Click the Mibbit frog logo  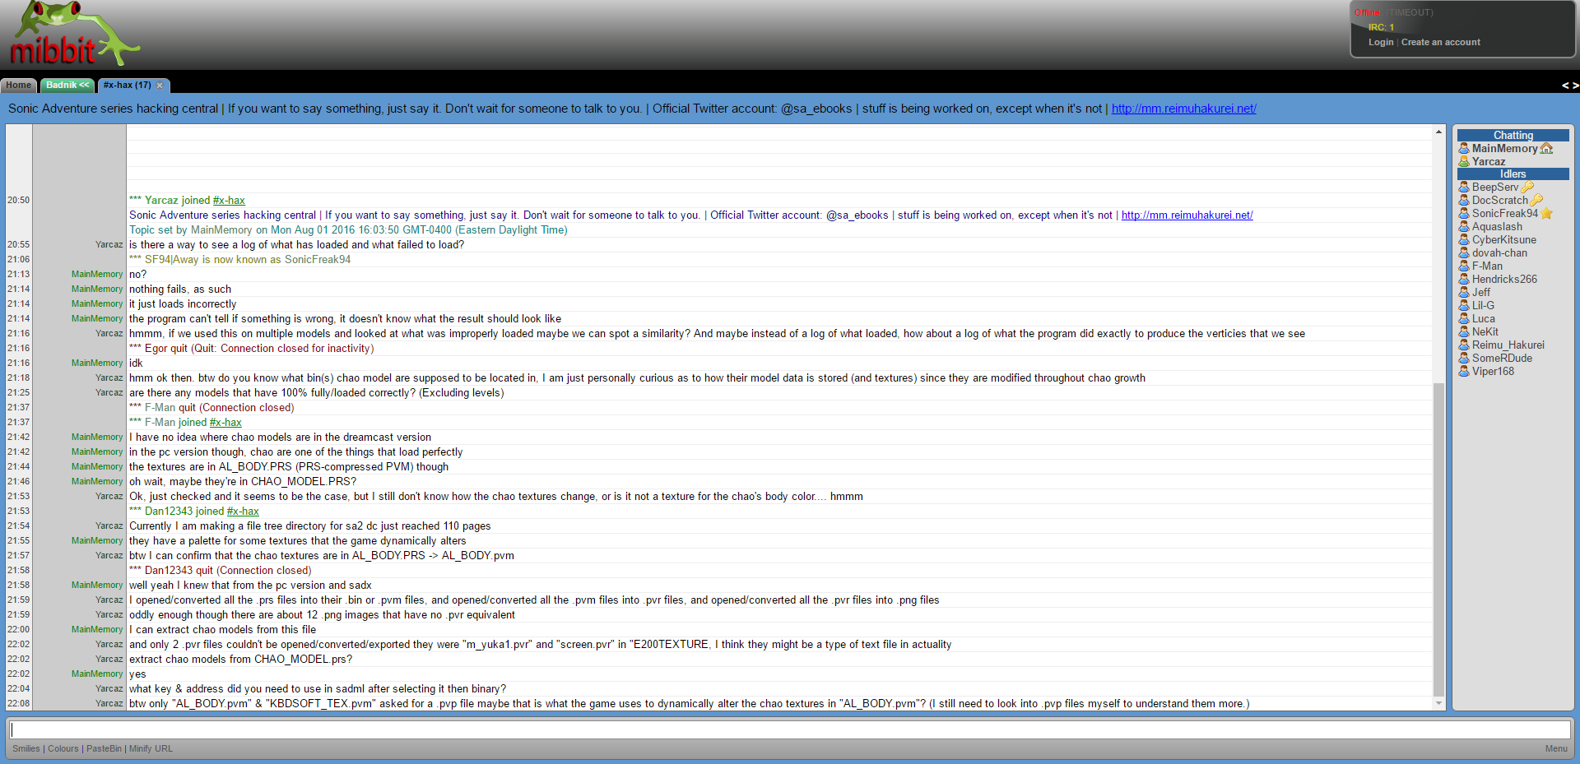coord(74,35)
